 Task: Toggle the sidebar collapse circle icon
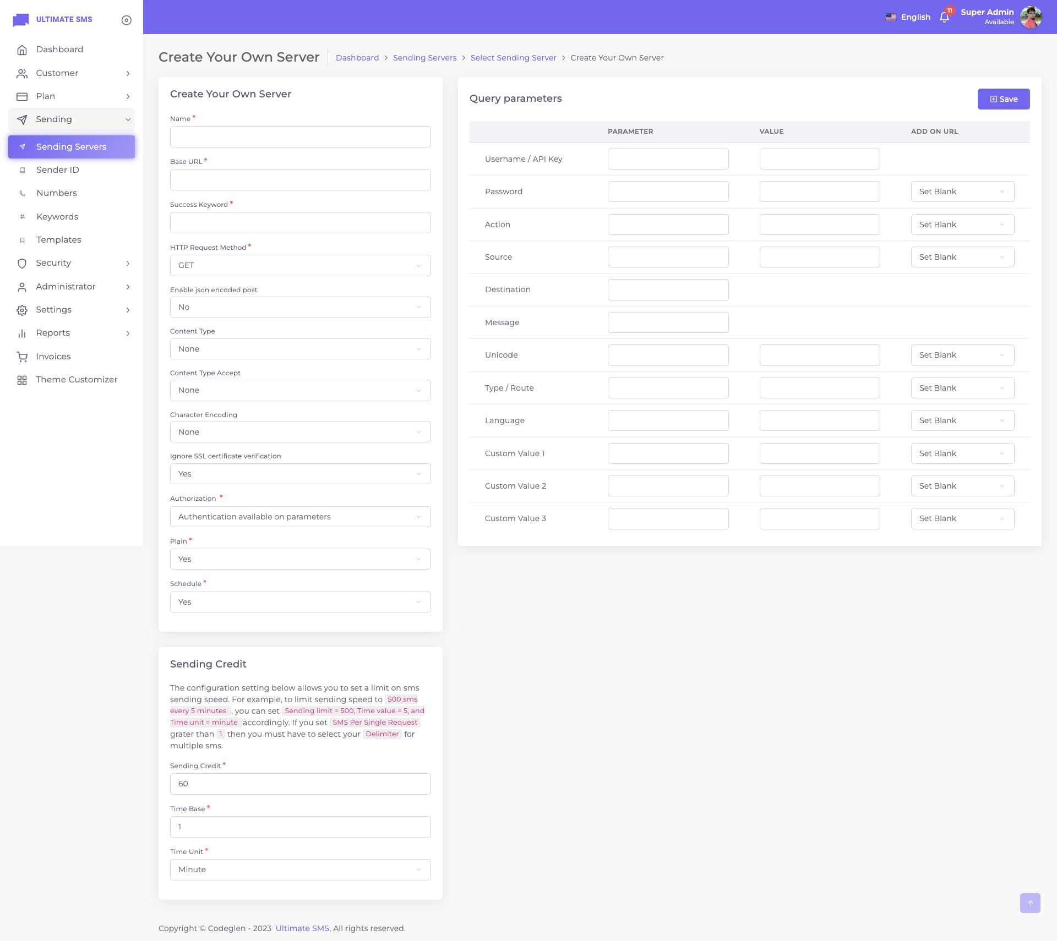point(126,20)
